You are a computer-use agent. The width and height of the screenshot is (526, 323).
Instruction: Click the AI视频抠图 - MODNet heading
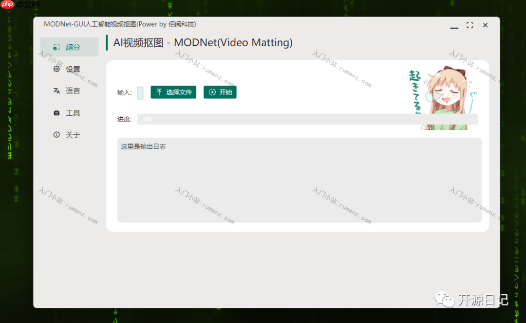(x=203, y=42)
